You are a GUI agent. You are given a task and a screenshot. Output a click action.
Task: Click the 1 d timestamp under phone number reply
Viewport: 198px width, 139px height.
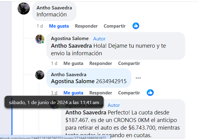[54, 93]
